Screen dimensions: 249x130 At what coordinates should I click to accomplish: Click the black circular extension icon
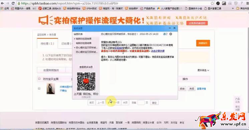point(218,3)
